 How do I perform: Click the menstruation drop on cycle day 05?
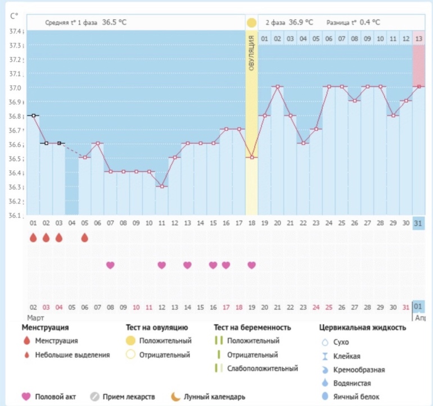84,238
